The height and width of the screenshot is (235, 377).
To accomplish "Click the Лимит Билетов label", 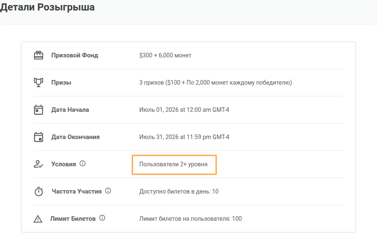I will [73, 219].
